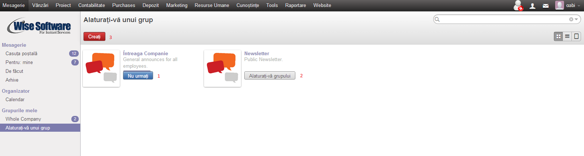Click the magnifier icon in search box
Image resolution: width=584 pixels, height=156 pixels.
pos(437,19)
